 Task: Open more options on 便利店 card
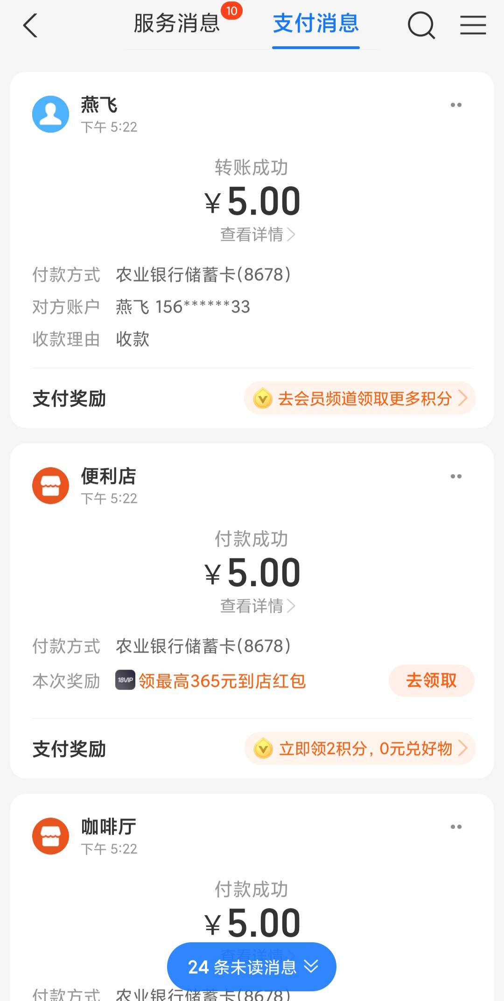pos(456,476)
